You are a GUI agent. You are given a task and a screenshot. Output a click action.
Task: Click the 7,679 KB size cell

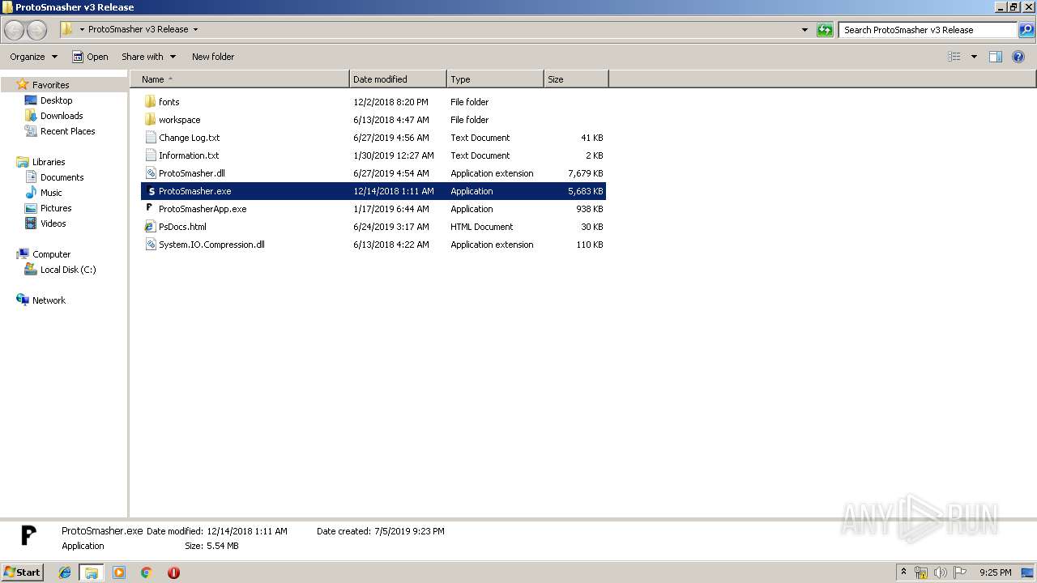click(x=585, y=173)
